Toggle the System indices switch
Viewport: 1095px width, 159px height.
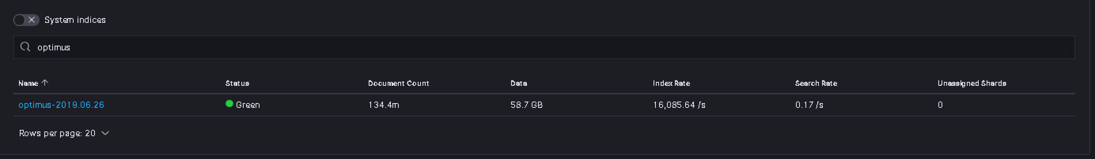pos(26,20)
